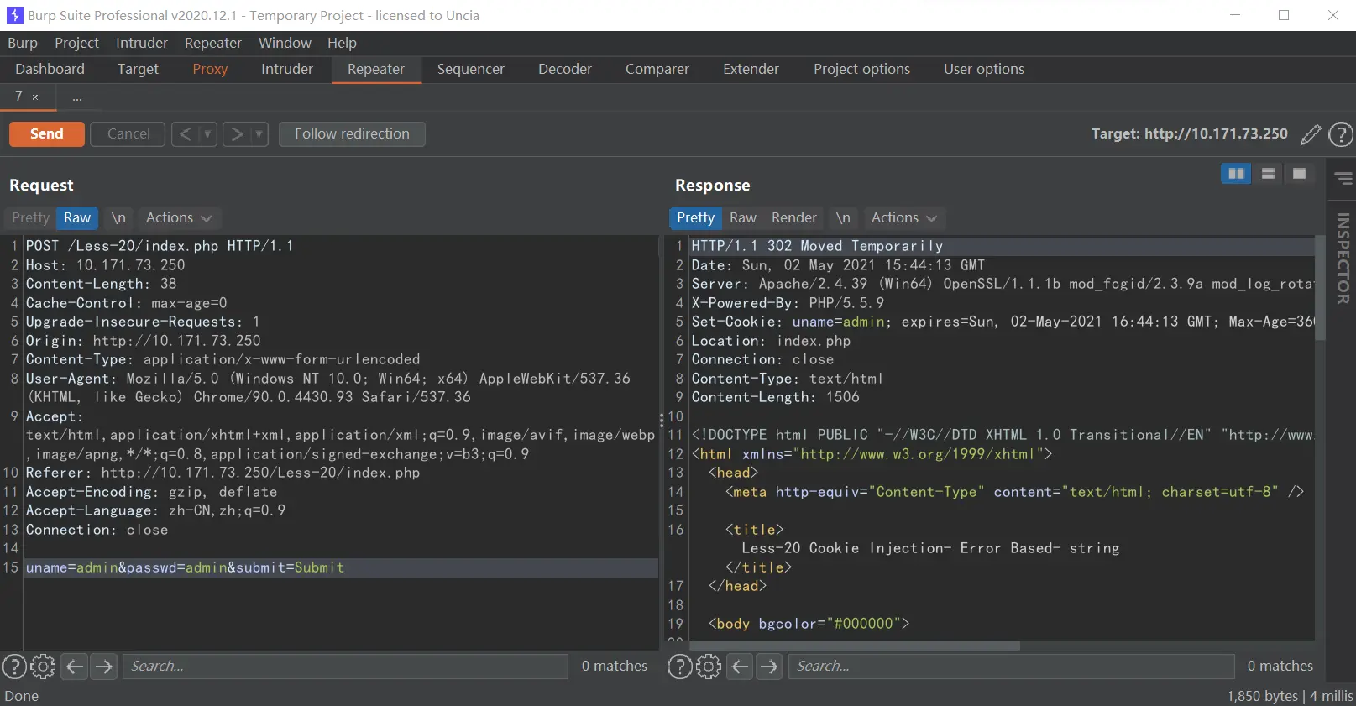This screenshot has width=1356, height=706.
Task: Toggle response \n non-printable characters display
Action: click(843, 218)
